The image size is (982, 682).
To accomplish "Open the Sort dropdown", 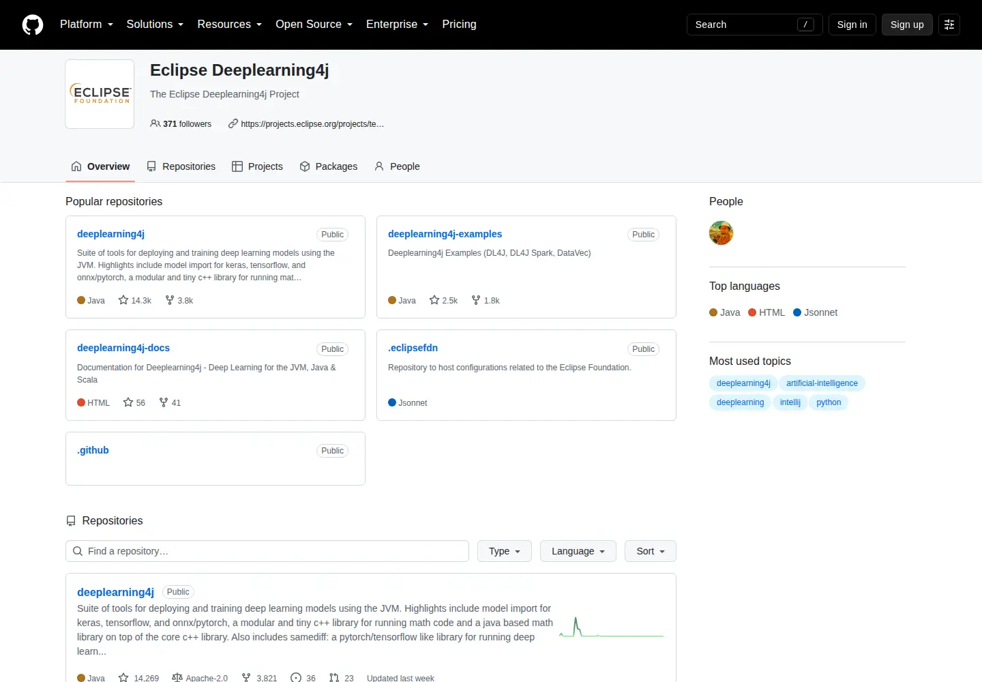I will coord(651,551).
